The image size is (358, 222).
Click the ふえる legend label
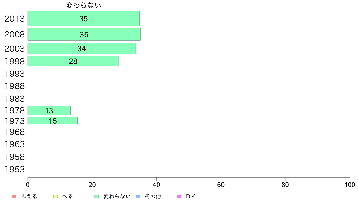point(29,197)
